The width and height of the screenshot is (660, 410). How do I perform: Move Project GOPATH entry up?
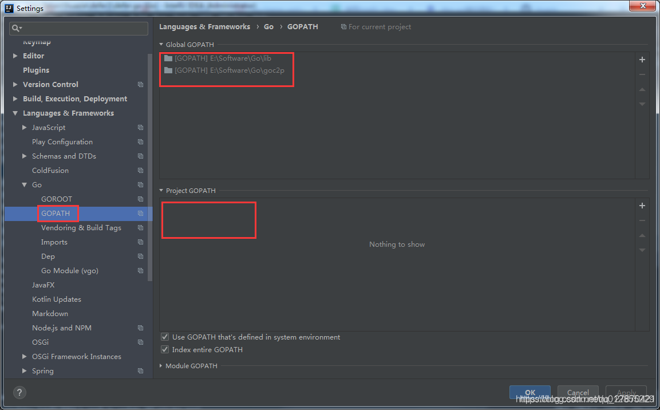point(642,235)
